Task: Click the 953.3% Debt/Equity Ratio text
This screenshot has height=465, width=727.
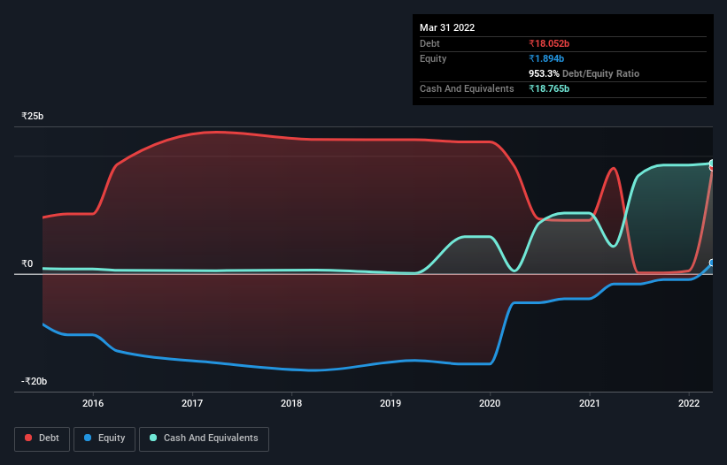Action: click(584, 73)
